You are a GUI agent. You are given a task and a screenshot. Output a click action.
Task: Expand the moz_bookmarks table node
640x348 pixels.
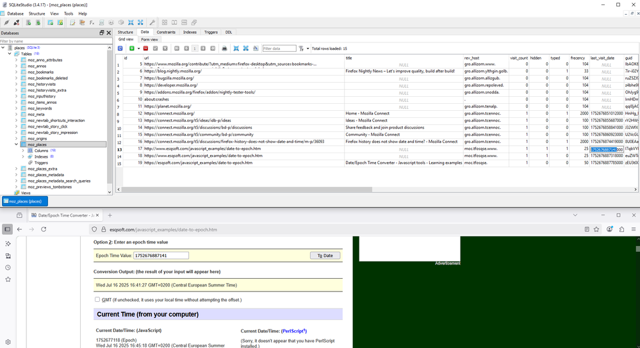[x=16, y=72]
